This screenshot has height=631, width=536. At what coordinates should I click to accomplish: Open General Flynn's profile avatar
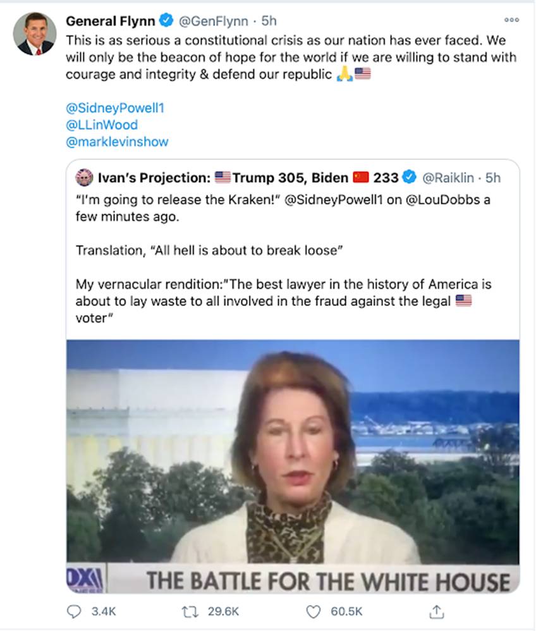[35, 33]
